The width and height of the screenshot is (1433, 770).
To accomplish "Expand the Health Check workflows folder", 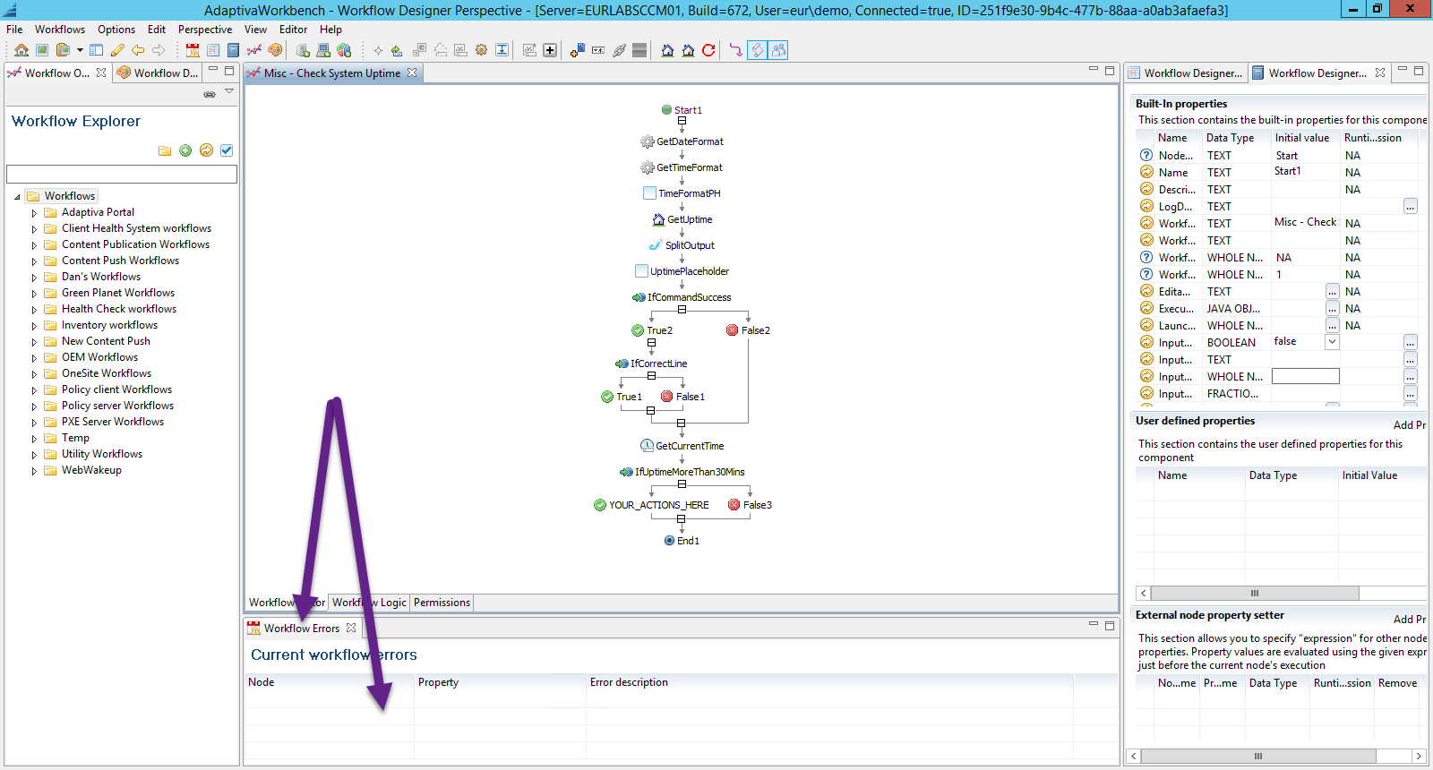I will 34,310.
